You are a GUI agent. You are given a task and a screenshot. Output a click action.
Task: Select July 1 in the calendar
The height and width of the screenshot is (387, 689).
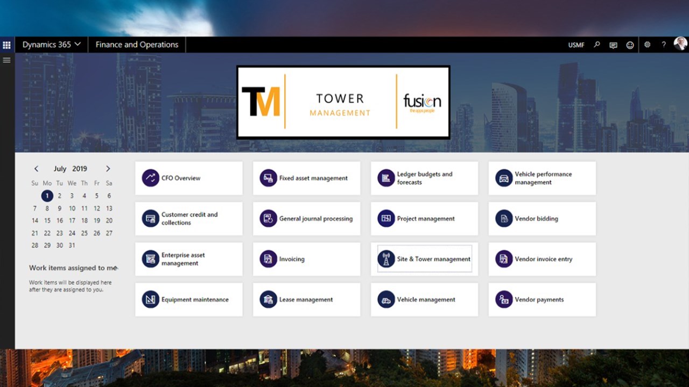pyautogui.click(x=47, y=196)
